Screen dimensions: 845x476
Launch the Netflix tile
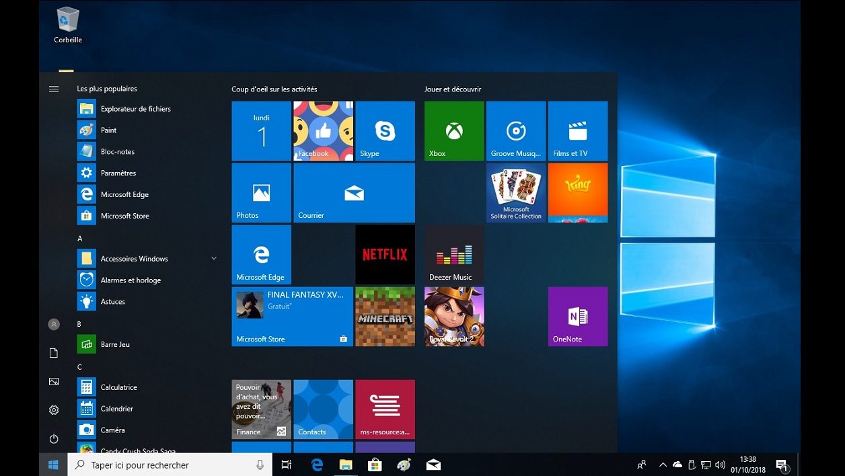(x=385, y=255)
